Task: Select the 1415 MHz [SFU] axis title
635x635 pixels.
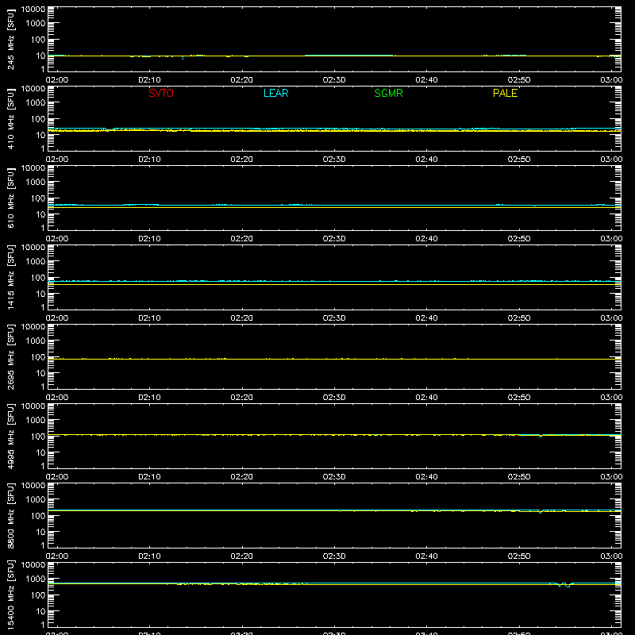Action: pyautogui.click(x=10, y=277)
